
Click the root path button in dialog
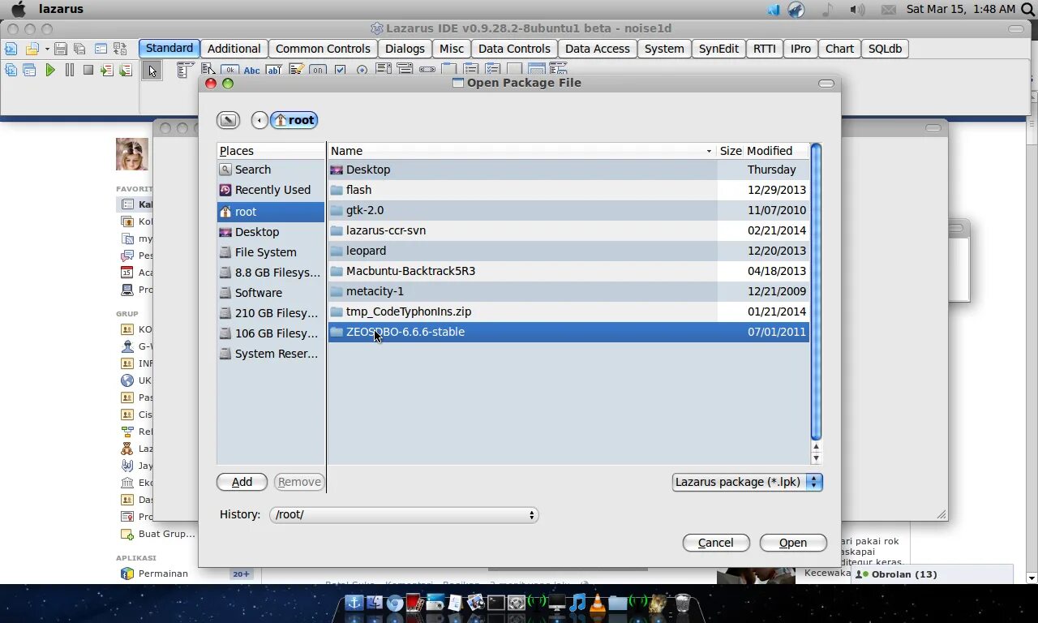[294, 120]
